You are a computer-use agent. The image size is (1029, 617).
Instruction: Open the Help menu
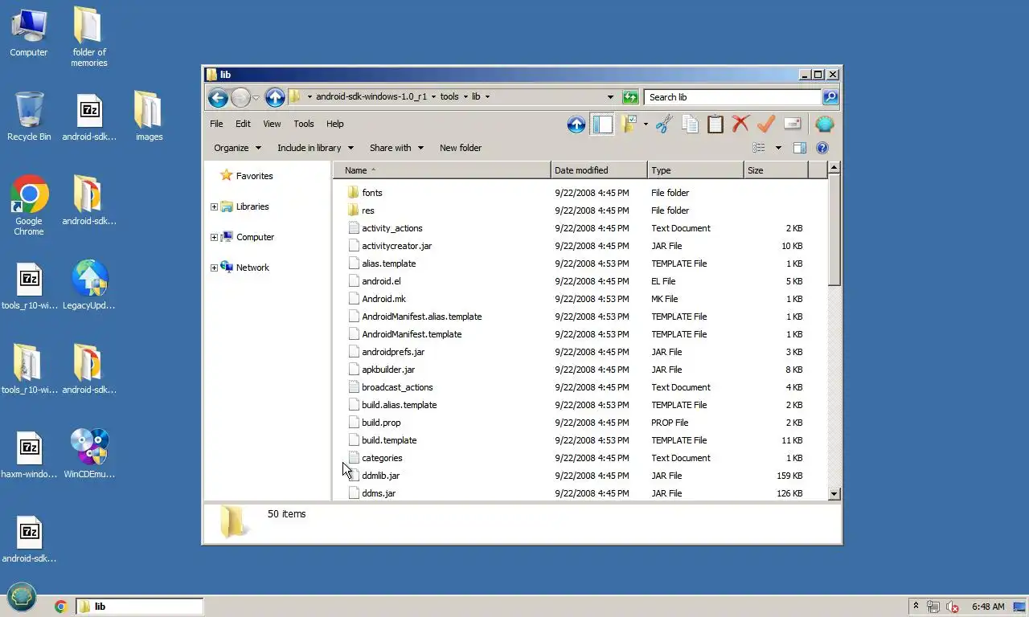click(x=335, y=124)
